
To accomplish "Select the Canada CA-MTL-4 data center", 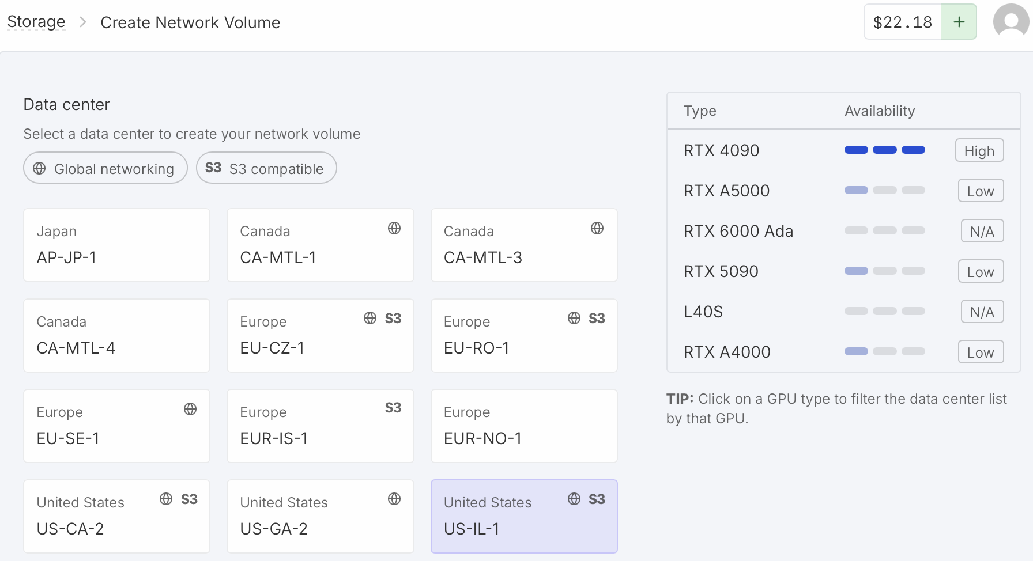I will coord(116,335).
